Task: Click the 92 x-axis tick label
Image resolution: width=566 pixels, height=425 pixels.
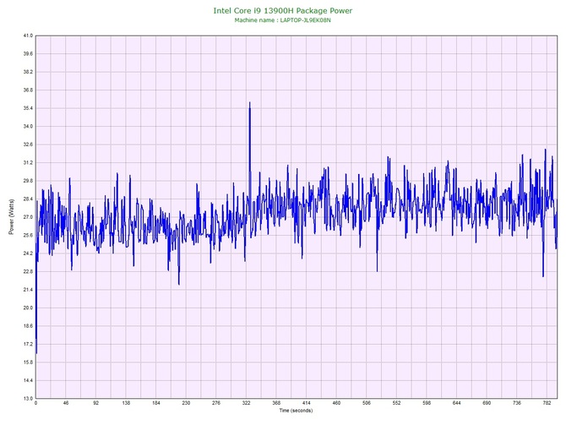Action: tap(95, 403)
